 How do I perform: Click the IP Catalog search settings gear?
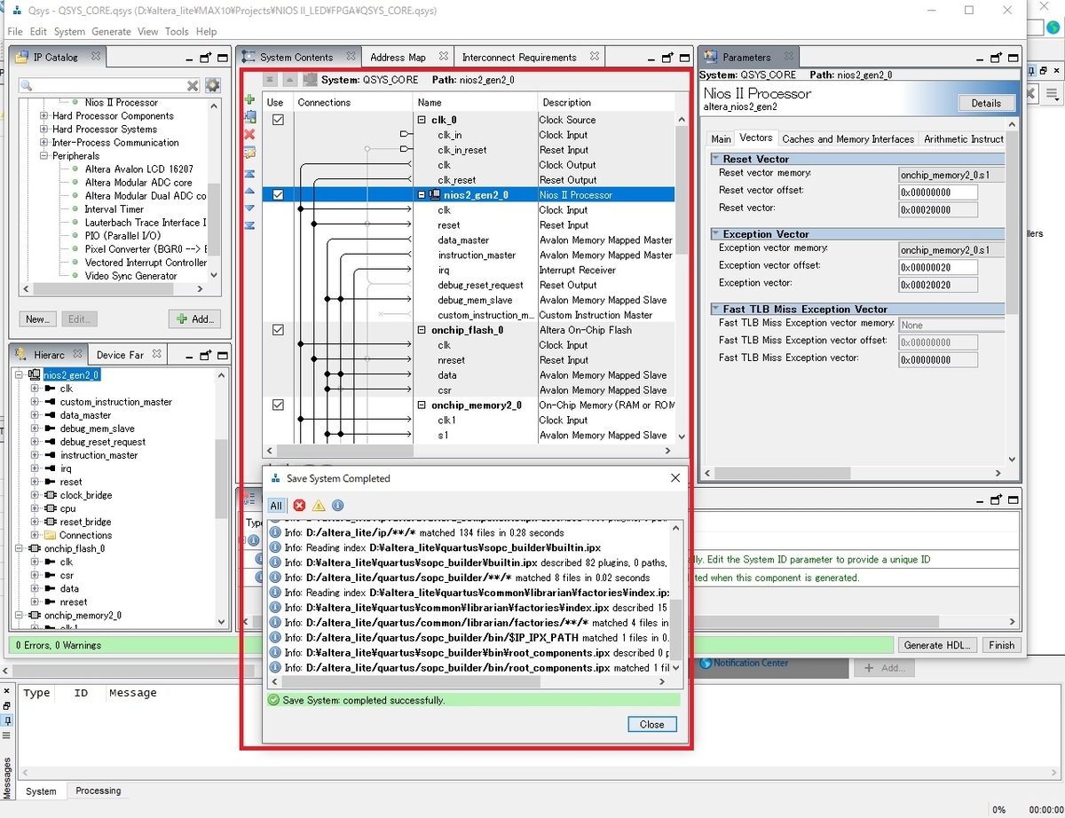(213, 85)
